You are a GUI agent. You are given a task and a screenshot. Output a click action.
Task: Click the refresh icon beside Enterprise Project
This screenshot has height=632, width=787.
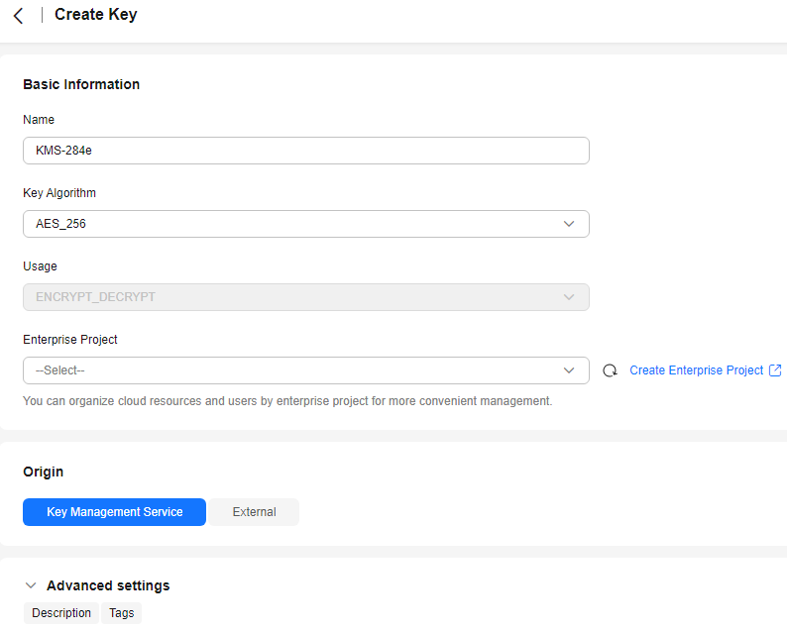(x=610, y=370)
